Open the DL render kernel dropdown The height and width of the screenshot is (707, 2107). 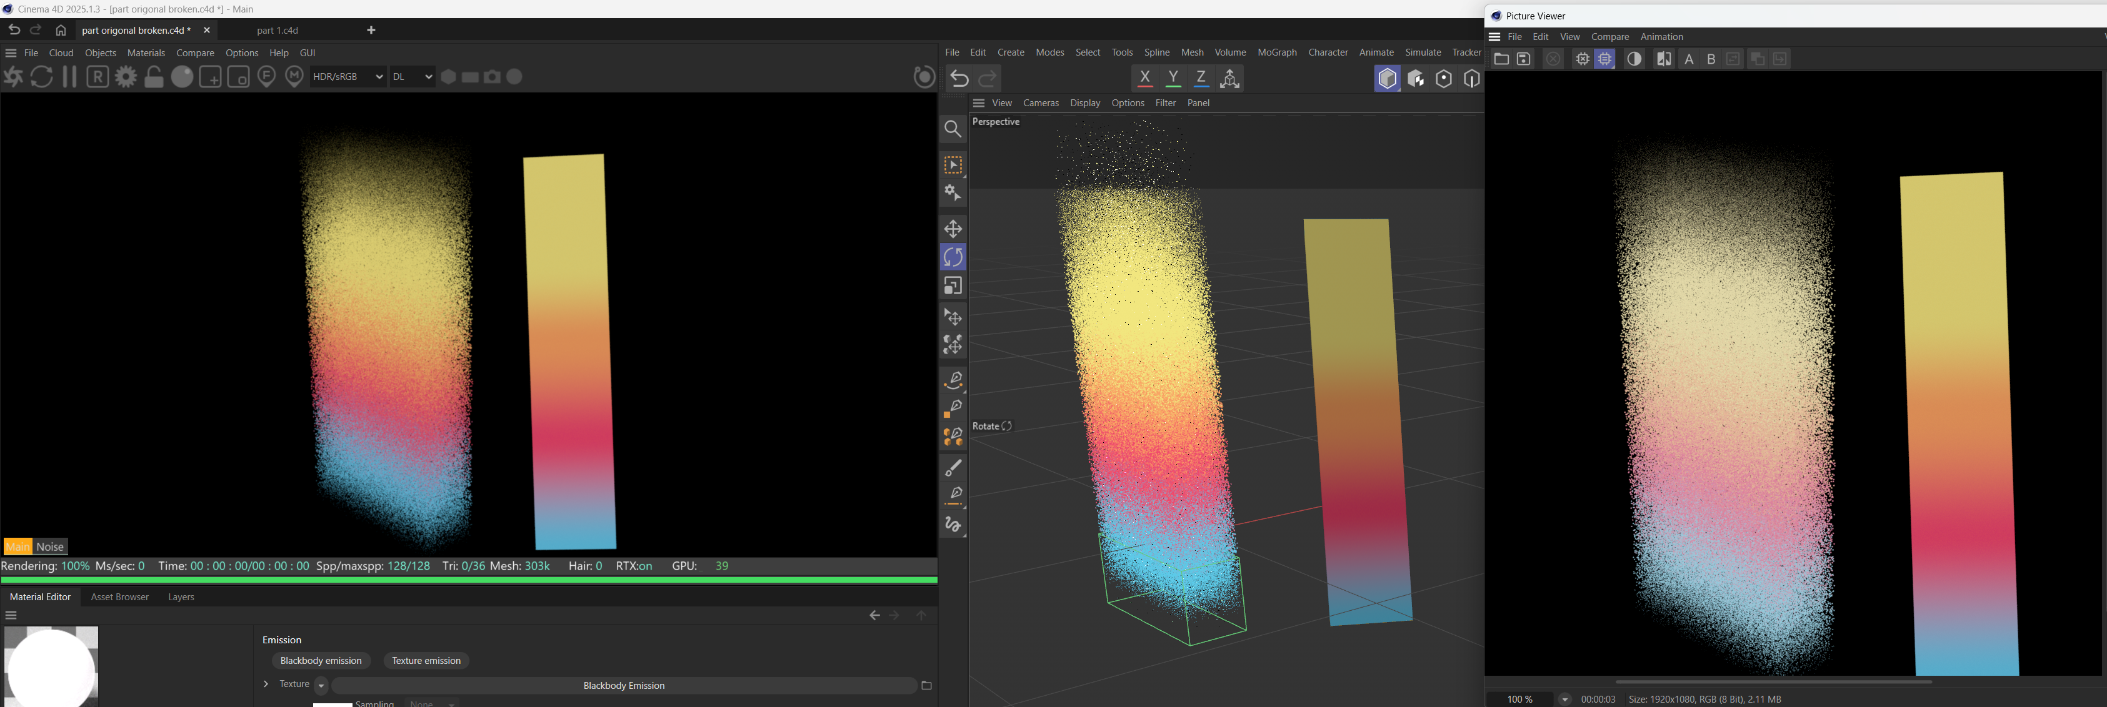tap(411, 77)
